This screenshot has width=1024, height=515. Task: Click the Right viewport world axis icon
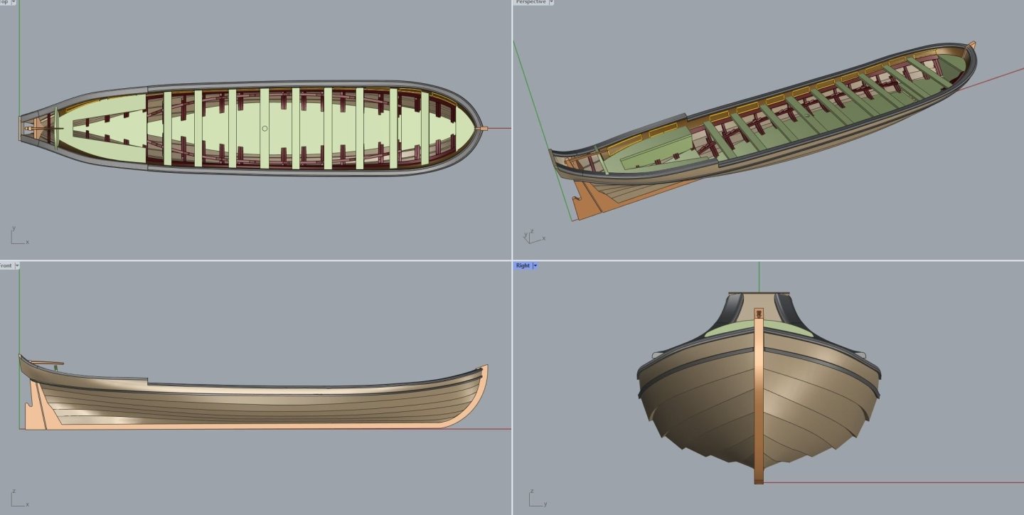point(537,497)
